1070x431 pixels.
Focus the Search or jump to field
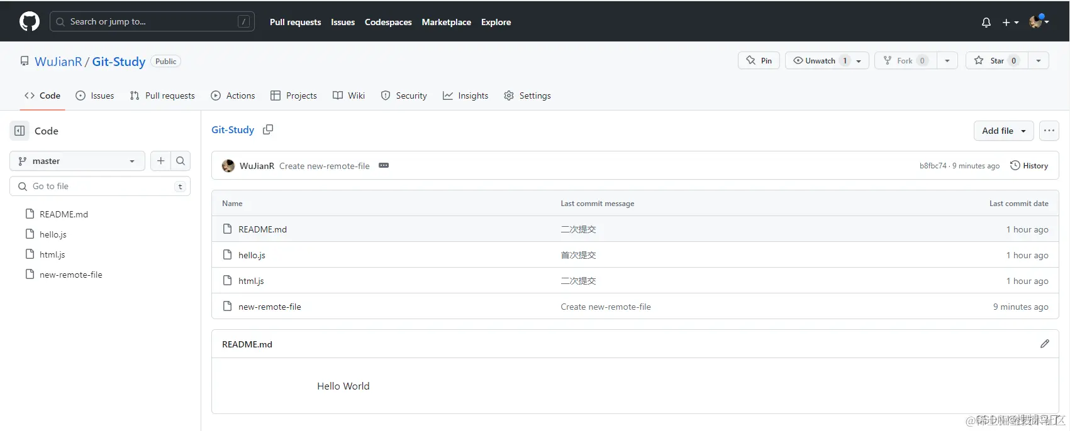coord(152,21)
